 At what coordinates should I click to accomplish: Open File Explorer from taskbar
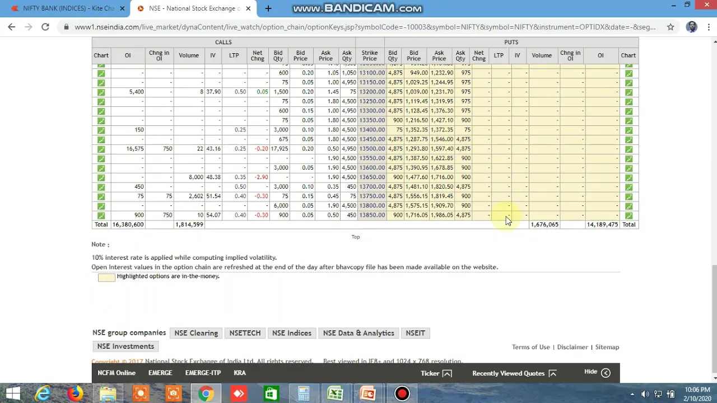pyautogui.click(x=108, y=393)
